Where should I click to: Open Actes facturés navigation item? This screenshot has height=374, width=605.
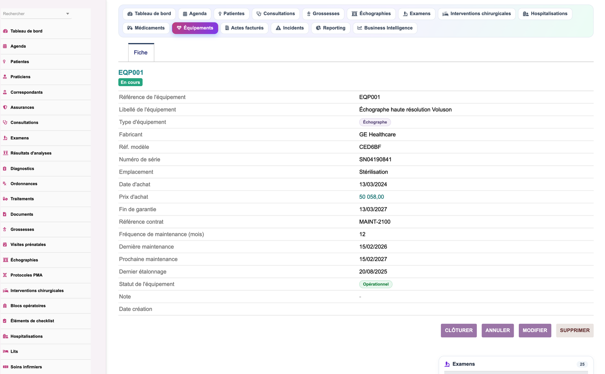(245, 28)
